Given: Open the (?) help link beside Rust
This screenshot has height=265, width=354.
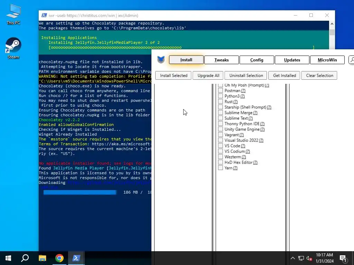Looking at the screenshot, I should click(x=235, y=102).
